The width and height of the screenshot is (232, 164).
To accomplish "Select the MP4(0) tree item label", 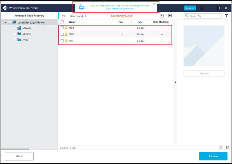I will pyautogui.click(x=26, y=28).
